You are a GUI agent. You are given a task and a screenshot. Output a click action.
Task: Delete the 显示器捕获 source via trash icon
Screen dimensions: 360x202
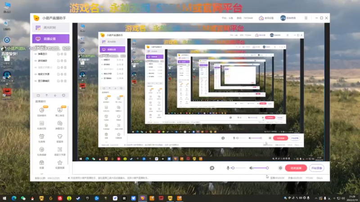coord(65,81)
